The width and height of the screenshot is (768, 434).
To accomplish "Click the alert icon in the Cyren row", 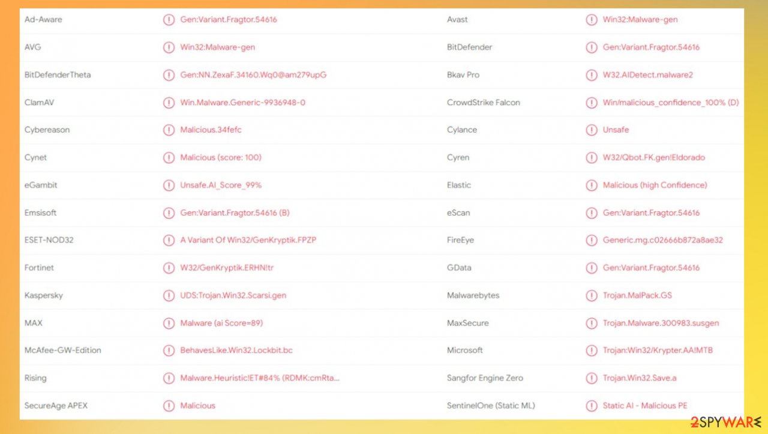I will (x=592, y=158).
